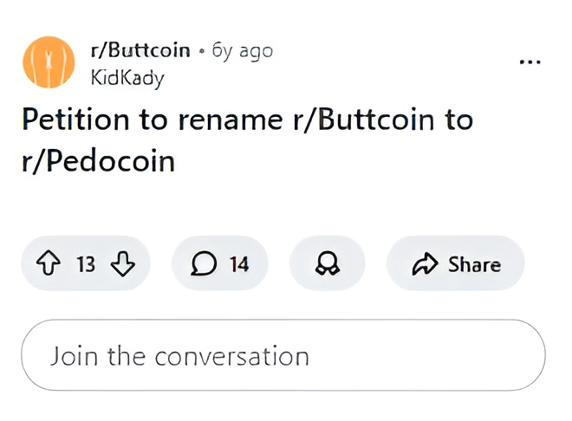Image resolution: width=572 pixels, height=421 pixels.
Task: Downvote the post
Action: [x=123, y=264]
